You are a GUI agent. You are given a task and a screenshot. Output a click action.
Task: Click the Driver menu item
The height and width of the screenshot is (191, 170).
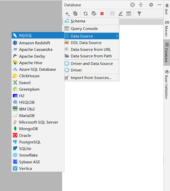pyautogui.click(x=91, y=70)
